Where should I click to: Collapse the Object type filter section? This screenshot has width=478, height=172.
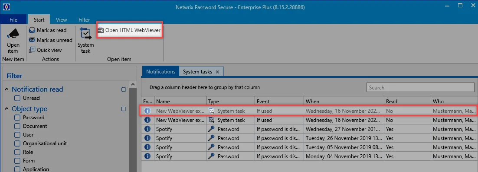pyautogui.click(x=7, y=109)
